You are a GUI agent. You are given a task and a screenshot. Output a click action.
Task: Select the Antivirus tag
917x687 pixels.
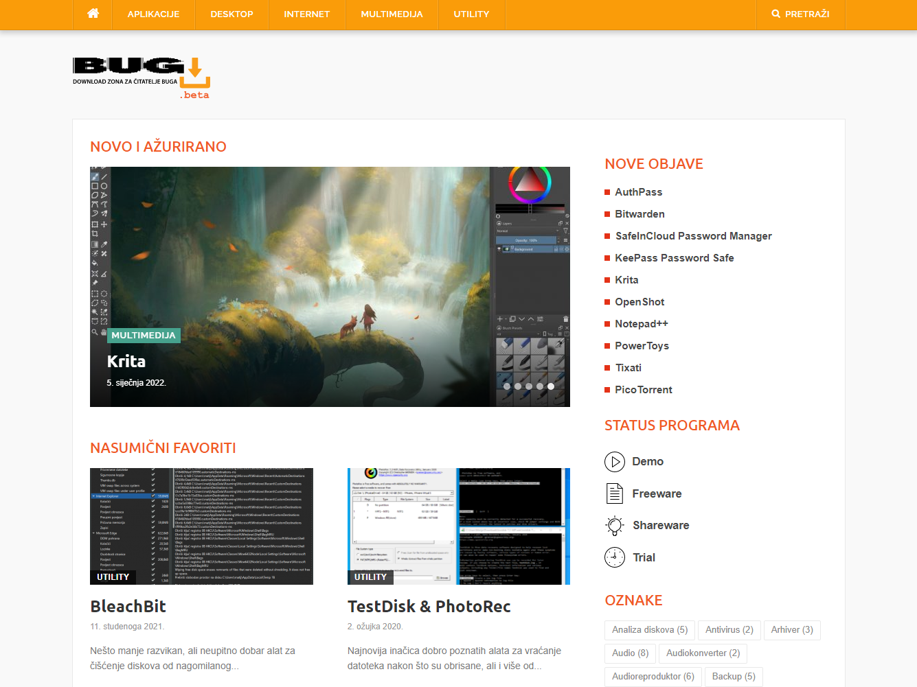click(x=729, y=630)
